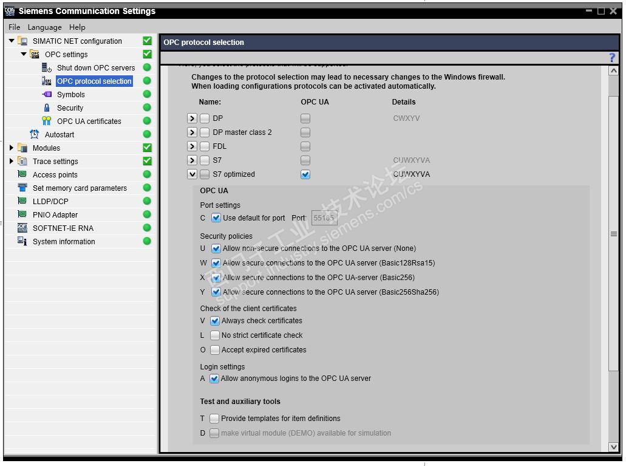Viewport: 626px width, 466px height.
Task: Expand the Trace settings tree node
Action: point(11,161)
